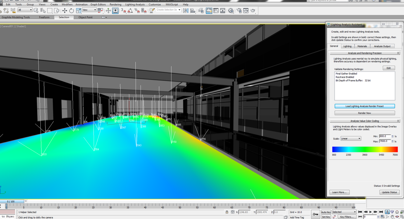Toggle Keyboard Shortcut Override

pyautogui.click(x=115, y=10)
